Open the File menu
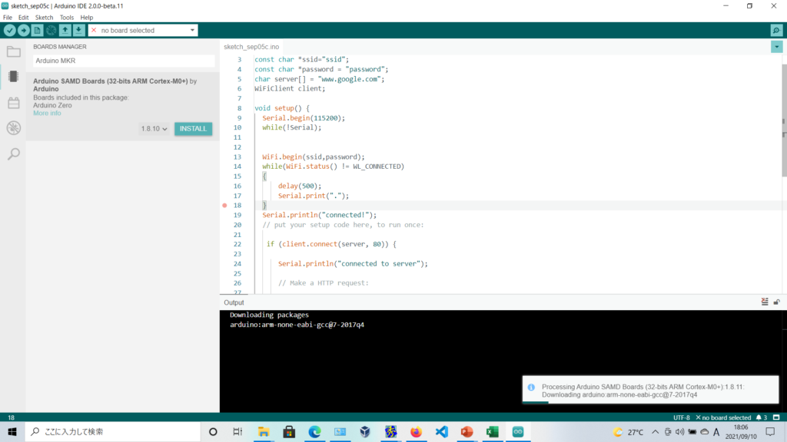 8,17
